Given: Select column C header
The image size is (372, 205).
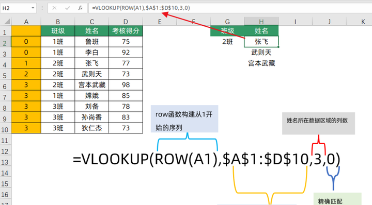Looking at the screenshot, I should 92,22.
